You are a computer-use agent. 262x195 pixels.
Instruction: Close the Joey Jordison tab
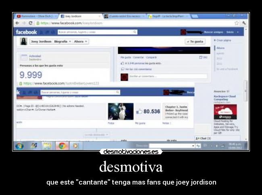tap(100, 16)
